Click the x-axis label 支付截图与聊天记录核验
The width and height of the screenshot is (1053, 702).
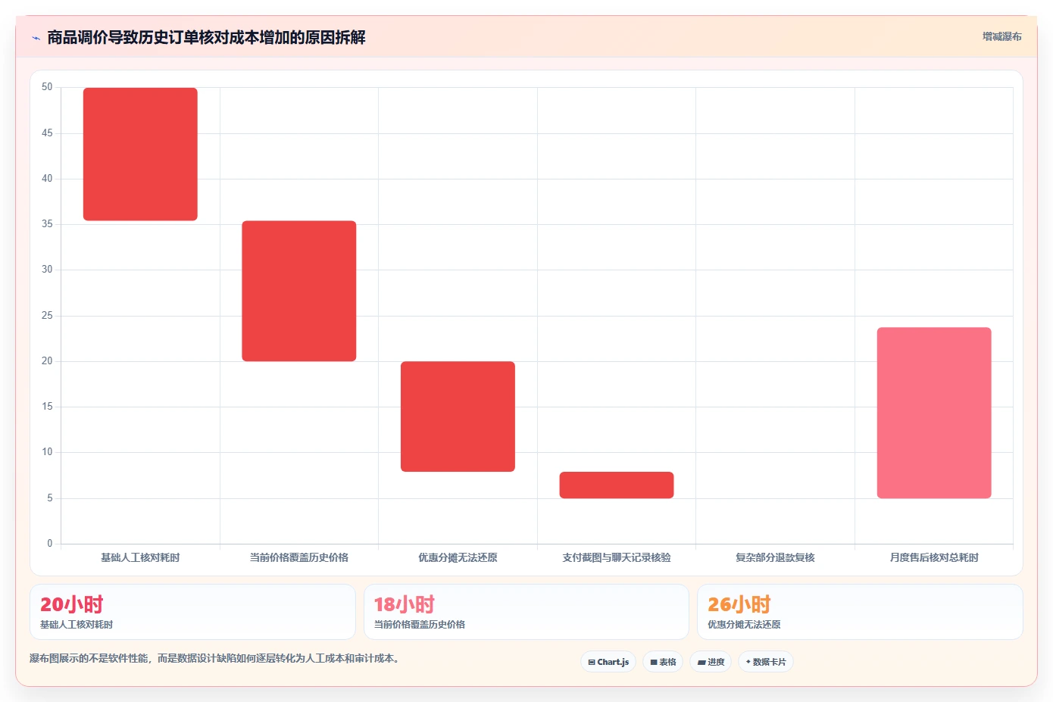coord(617,557)
